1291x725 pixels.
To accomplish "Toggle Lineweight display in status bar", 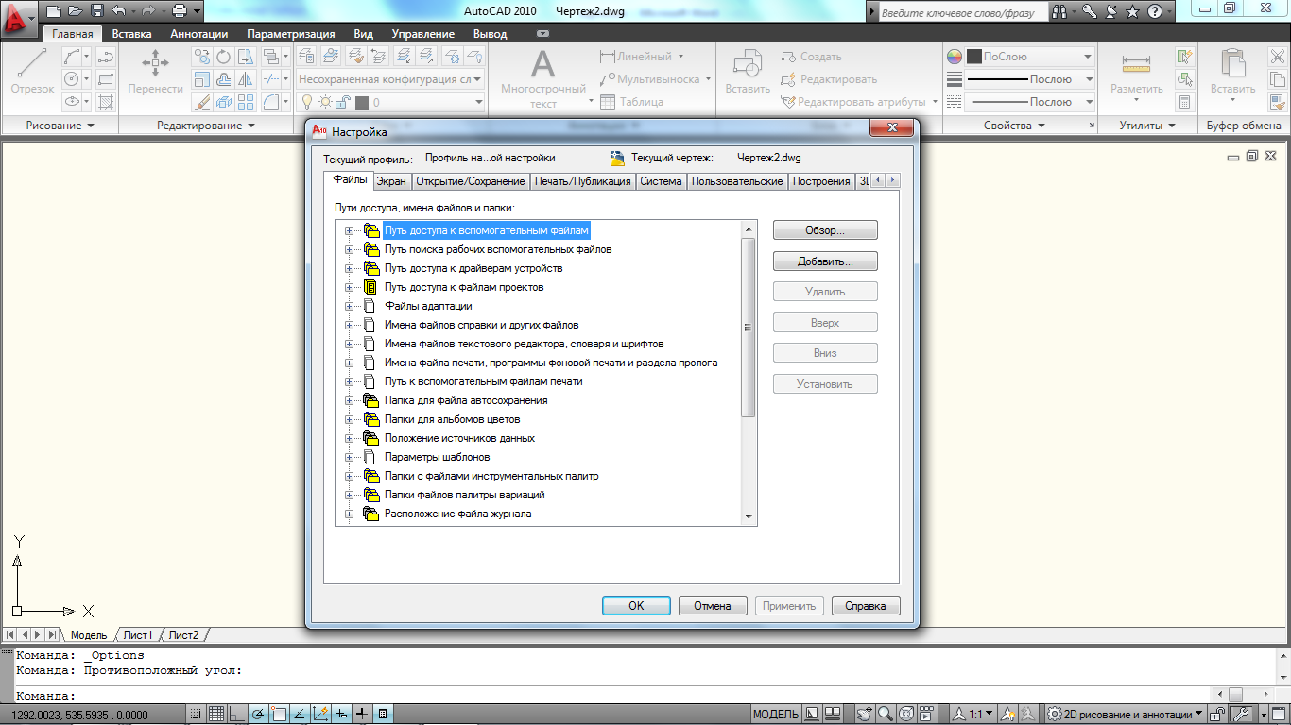I will pos(363,715).
